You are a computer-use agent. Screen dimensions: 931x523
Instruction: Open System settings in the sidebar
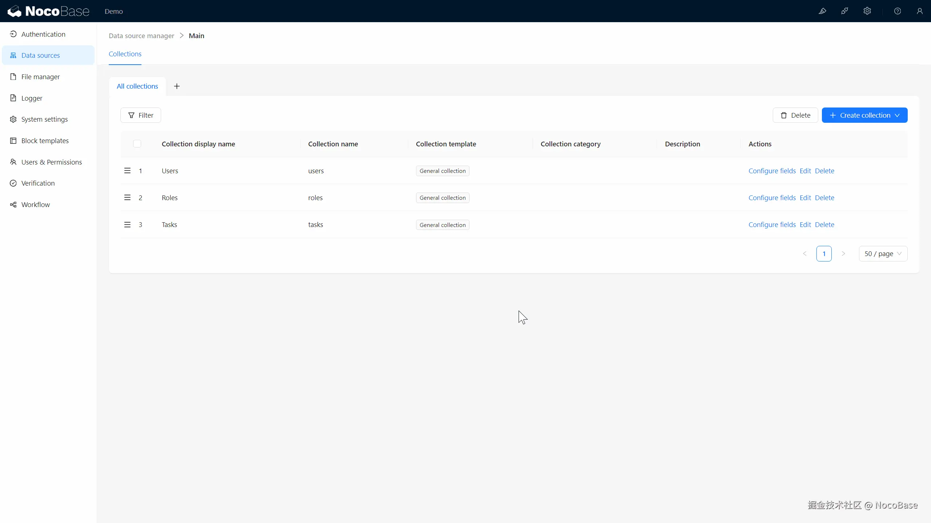click(48, 119)
